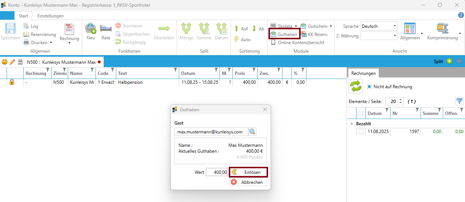Viewport: 465px width, 202px height.
Task: Click the magnifier search icon beside guest email
Action: (x=252, y=132)
